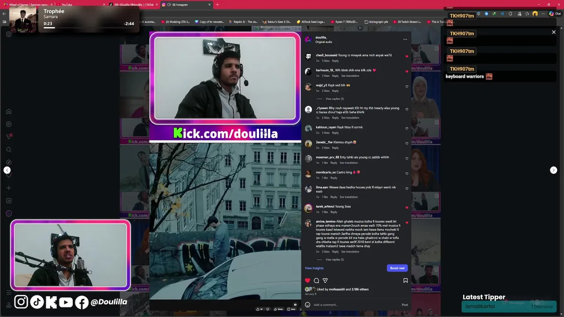564x317 pixels.
Task: Share the reel via paper plane icon
Action: point(325,280)
